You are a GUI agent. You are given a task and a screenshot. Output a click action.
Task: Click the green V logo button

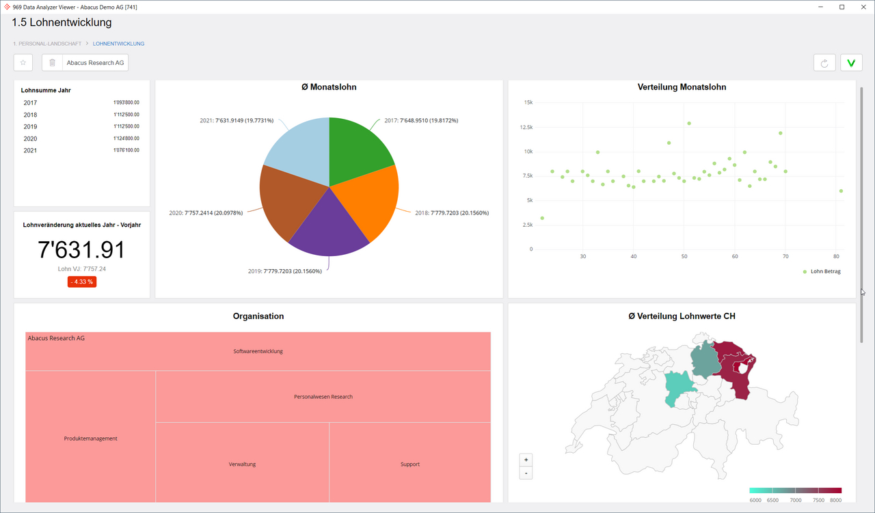tap(851, 63)
